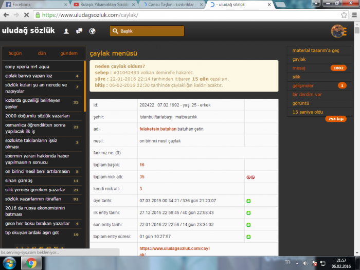Click the uludağ sözlük logo
Image resolution: width=360 pixels, height=270 pixels.
coord(28,30)
